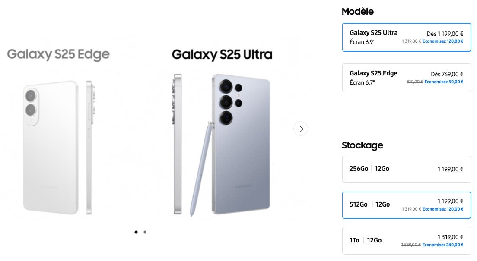
Task: Click the crossed-out 1 559,00 € price
Action: 411,245
